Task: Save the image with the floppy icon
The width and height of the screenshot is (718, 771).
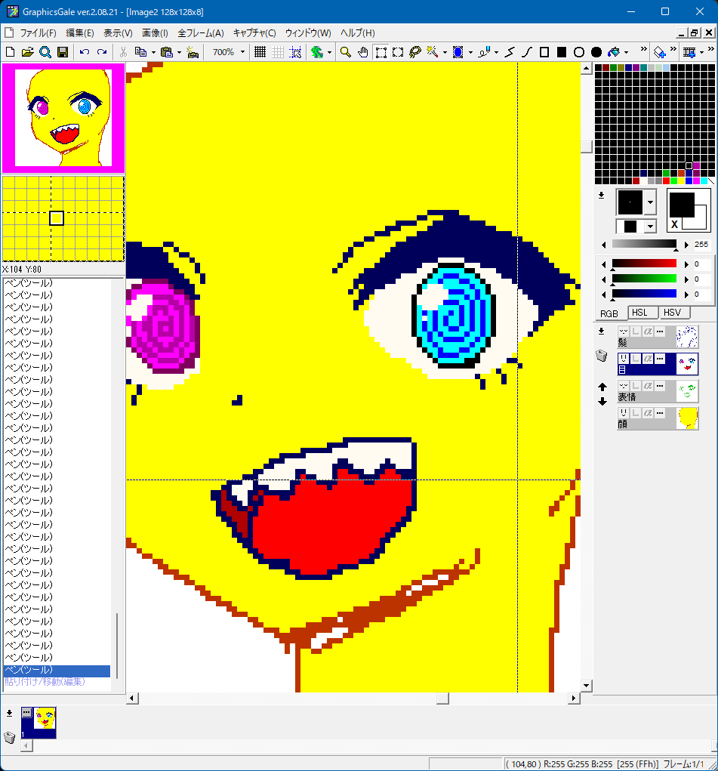Action: coord(63,52)
